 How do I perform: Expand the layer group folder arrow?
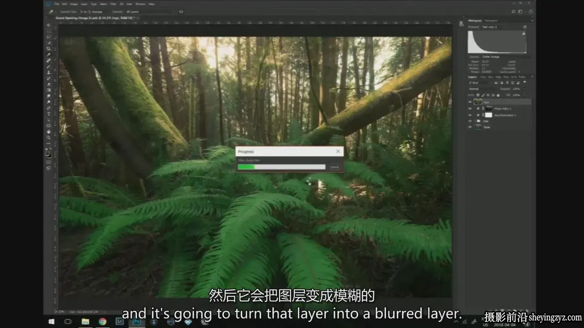pos(474,121)
